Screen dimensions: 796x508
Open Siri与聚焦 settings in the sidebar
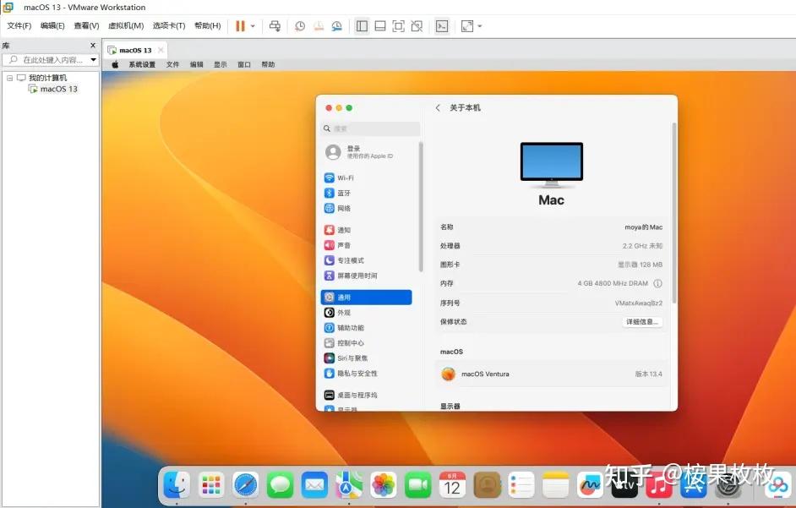click(x=367, y=358)
